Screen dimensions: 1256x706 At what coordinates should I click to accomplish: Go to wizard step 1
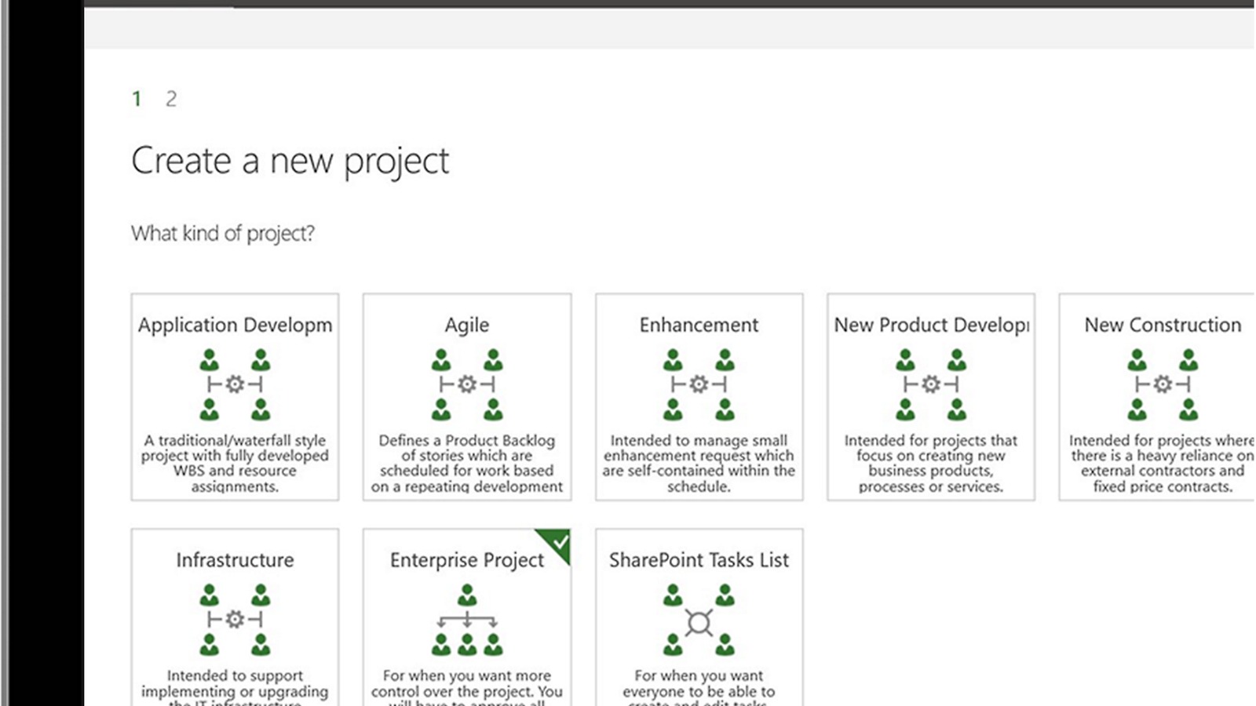click(137, 99)
